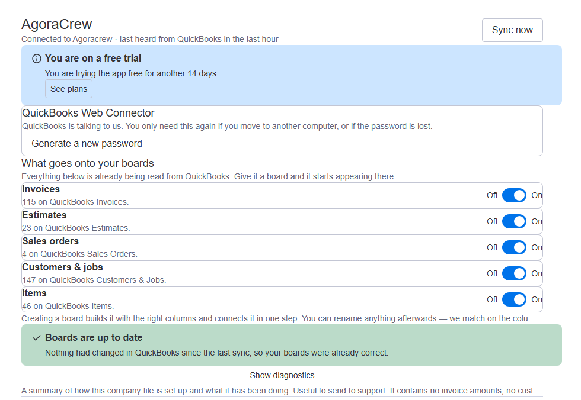Click the Off label in the Estimates row
This screenshot has height=400, width=581.
492,221
